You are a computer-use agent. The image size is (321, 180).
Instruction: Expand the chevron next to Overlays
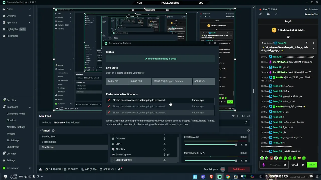tap(30, 16)
